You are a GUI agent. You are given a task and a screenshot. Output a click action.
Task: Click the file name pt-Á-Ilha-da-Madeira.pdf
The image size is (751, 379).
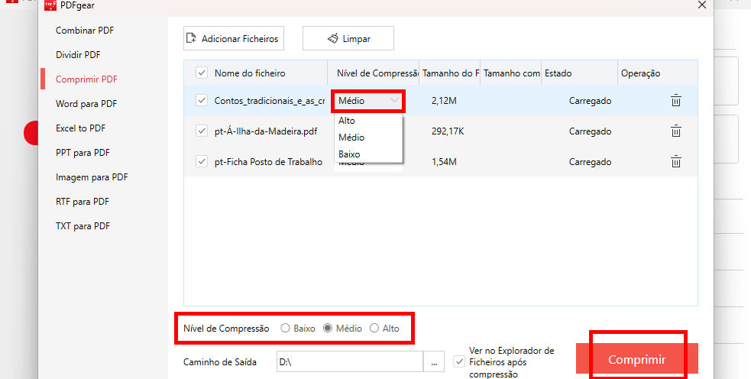(x=266, y=131)
